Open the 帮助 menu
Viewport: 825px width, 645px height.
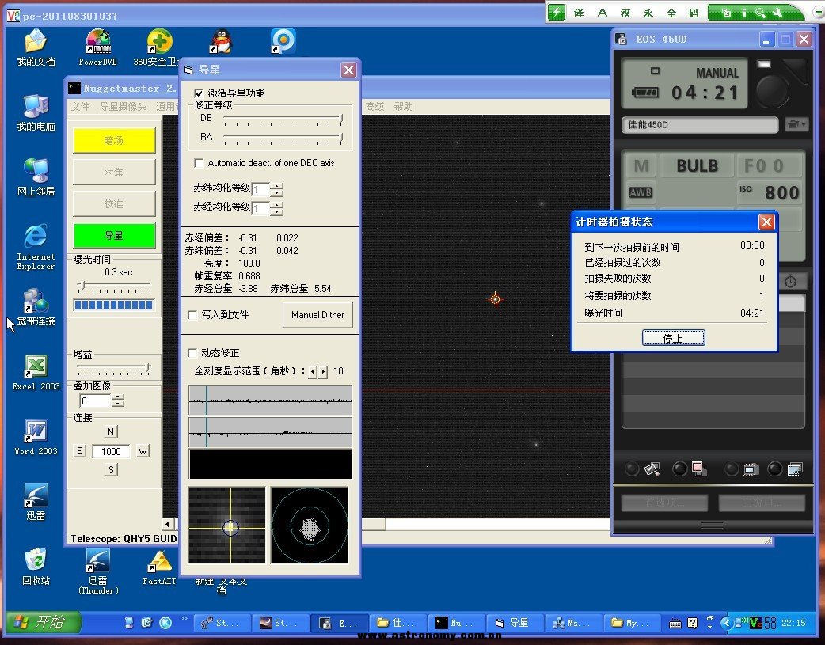click(403, 106)
